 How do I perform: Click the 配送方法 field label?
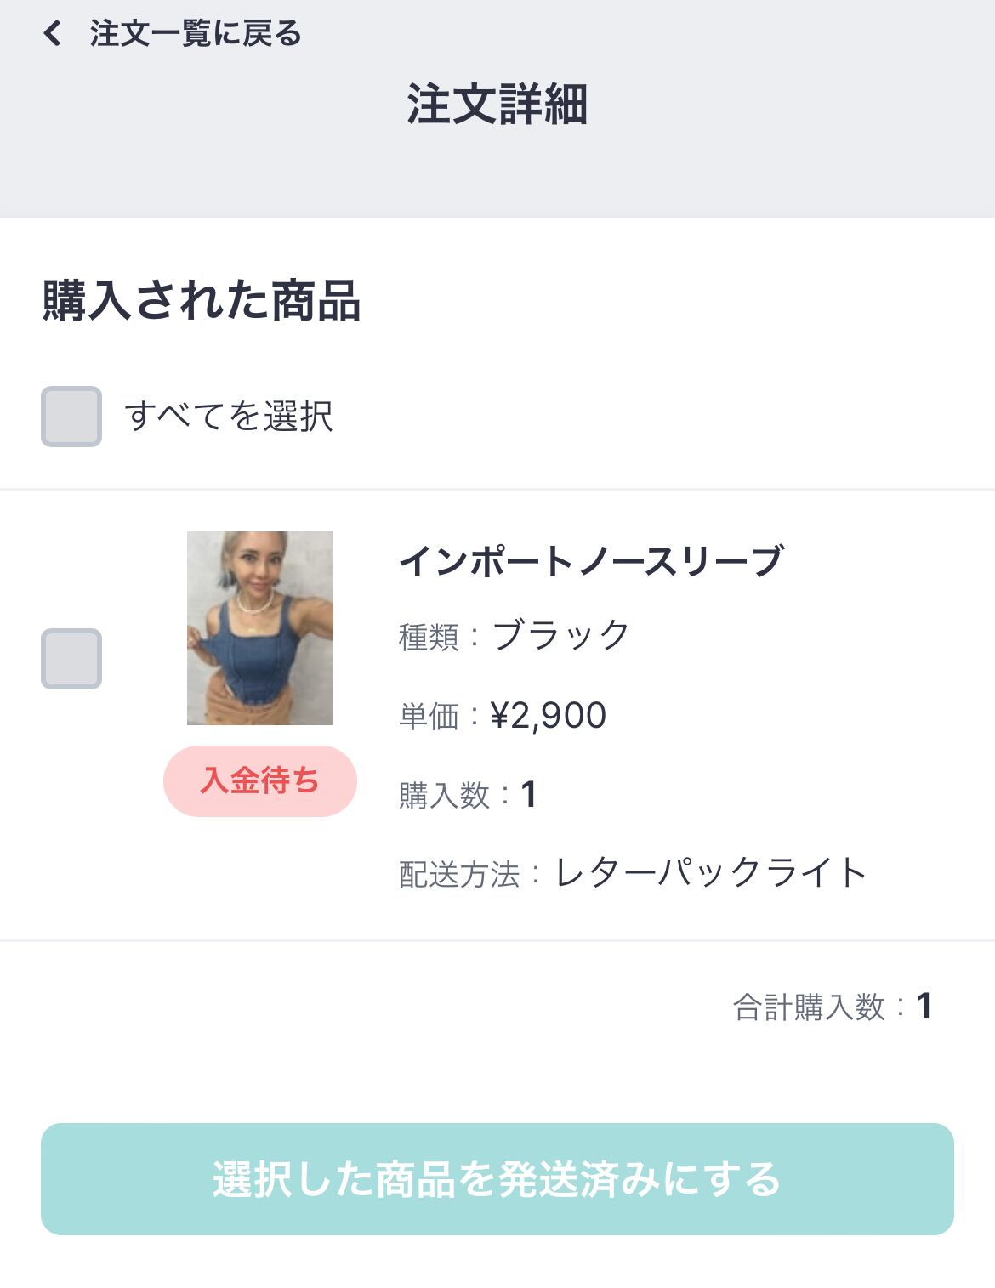459,875
